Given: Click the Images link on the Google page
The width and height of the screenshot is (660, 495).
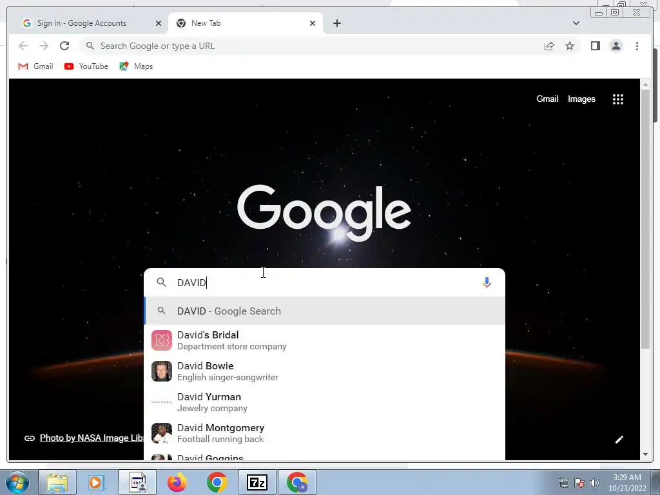Looking at the screenshot, I should 581,99.
